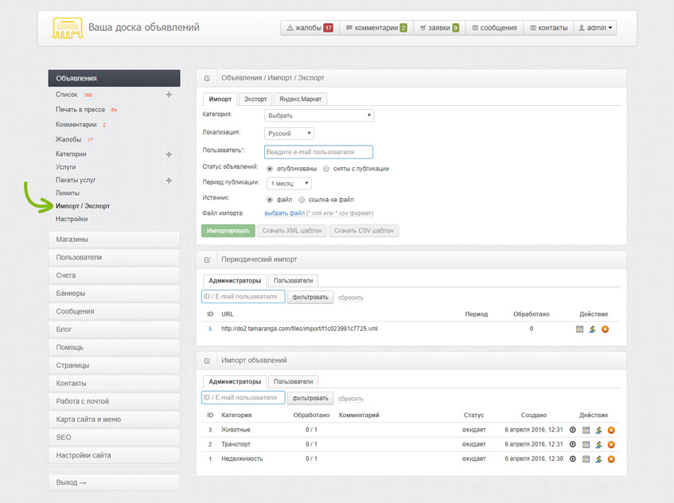Screen dimensions: 674x503
Task: Click фильтровать in Периодический импорт
Action: tap(310, 298)
